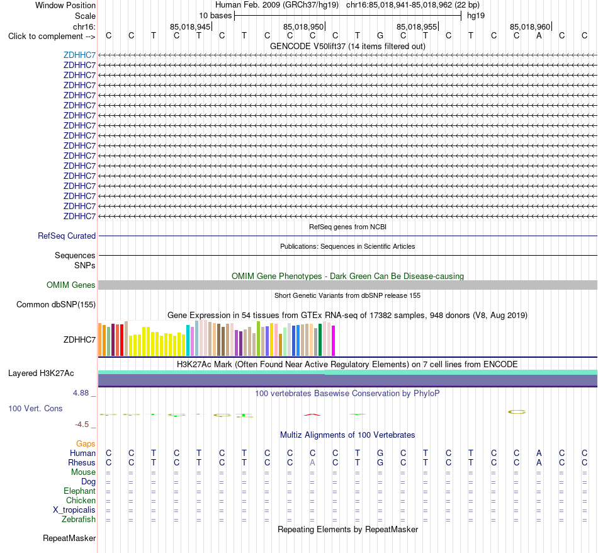Click the SNPs track label
The height and width of the screenshot is (553, 598).
coord(85,265)
